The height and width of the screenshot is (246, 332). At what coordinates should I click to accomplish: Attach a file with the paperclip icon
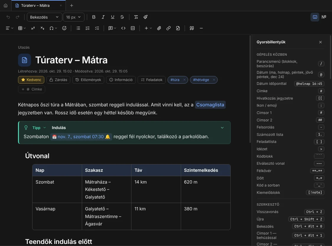[159, 28]
